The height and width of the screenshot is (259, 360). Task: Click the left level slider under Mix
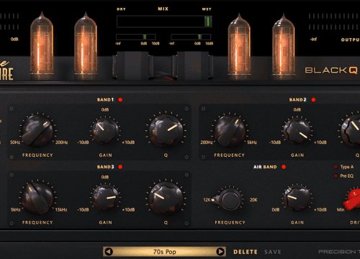pos(136,37)
